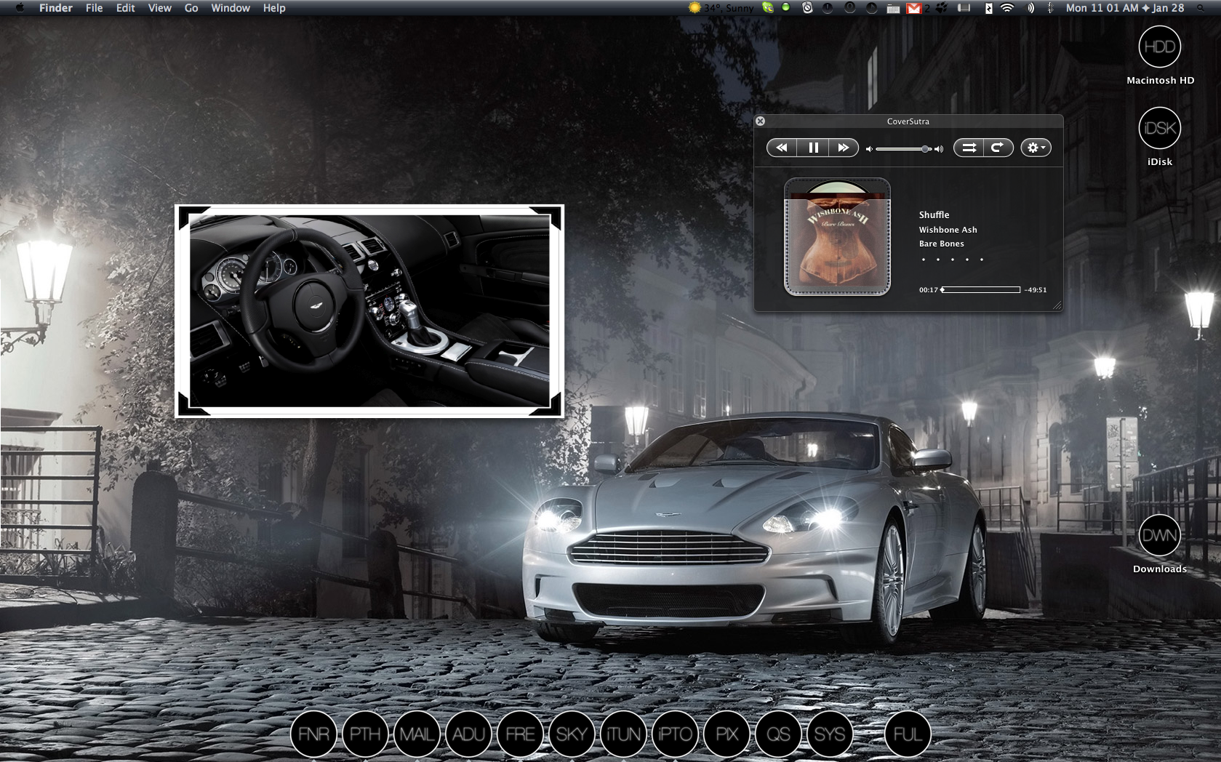Open CoverSutra gear settings dropdown
The height and width of the screenshot is (762, 1221).
click(x=1036, y=148)
